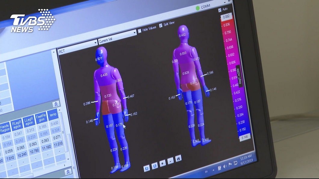Click the 0.192 legend tick label
The width and height of the screenshot is (319, 179).
pyautogui.click(x=243, y=130)
